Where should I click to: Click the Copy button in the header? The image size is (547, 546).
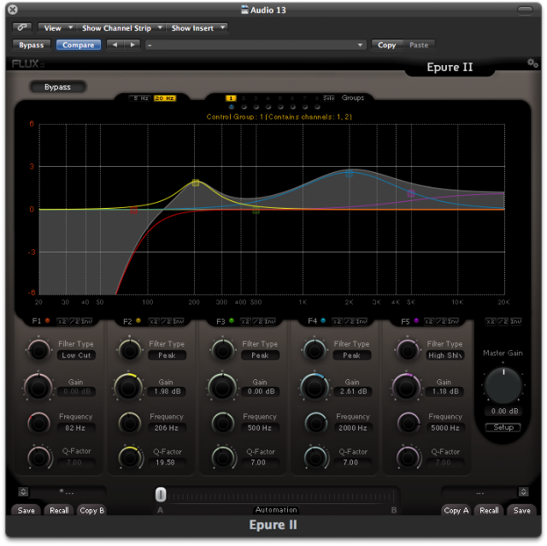pos(387,45)
